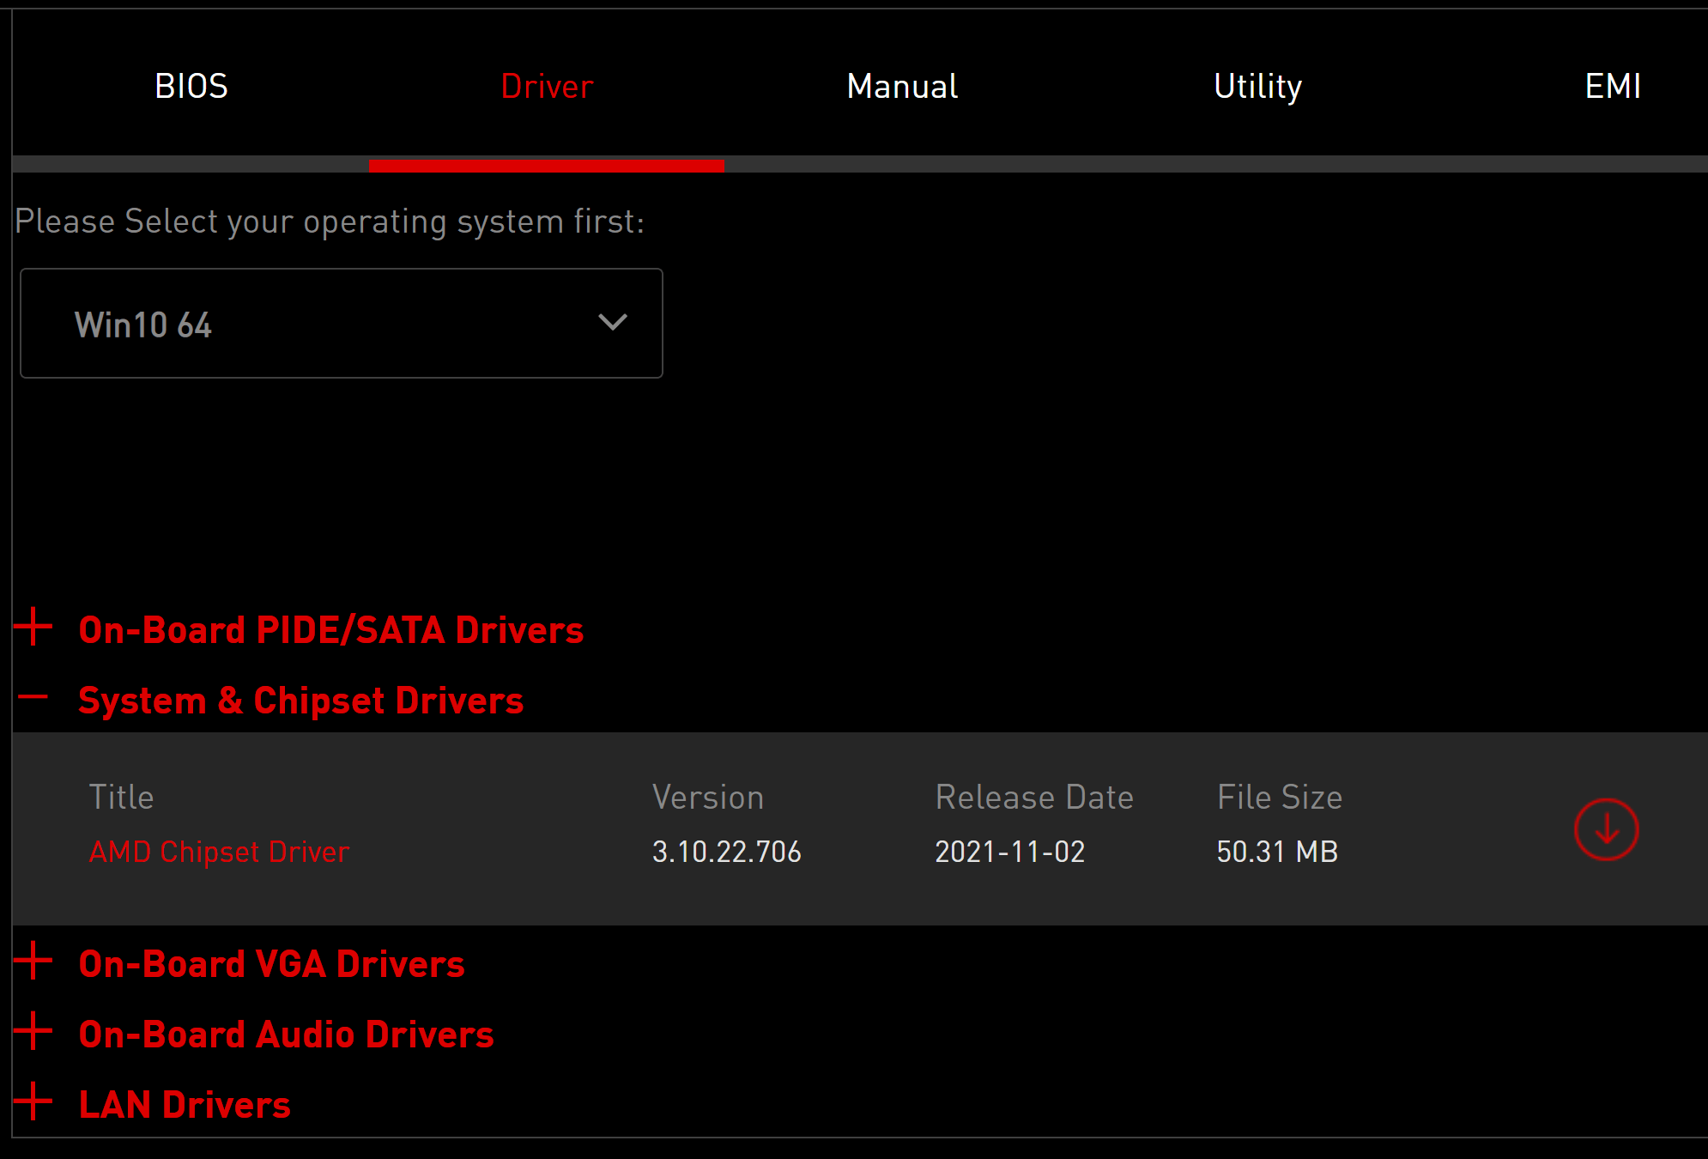Select the Driver tab
The height and width of the screenshot is (1159, 1708).
(547, 87)
